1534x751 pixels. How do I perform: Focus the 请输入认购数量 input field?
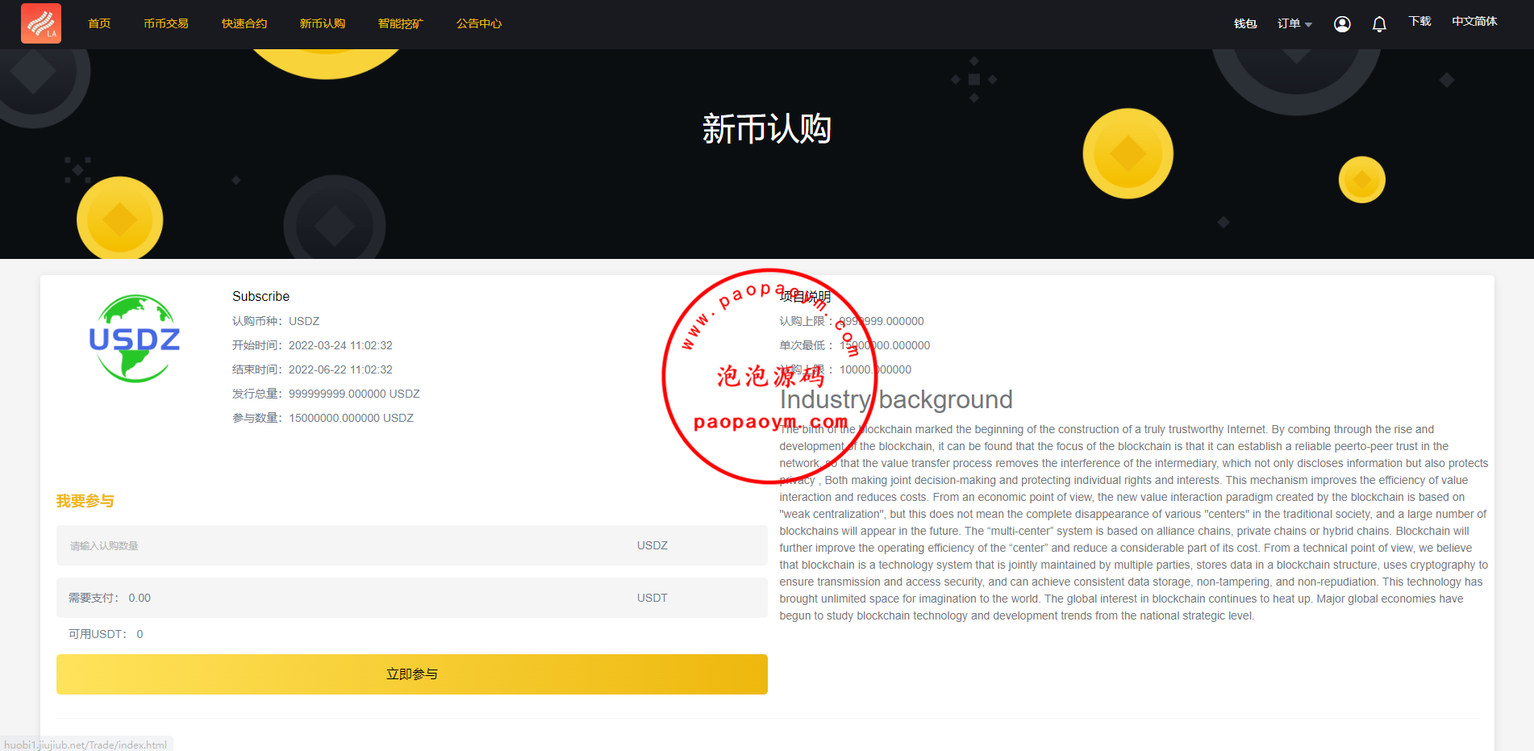pos(347,546)
